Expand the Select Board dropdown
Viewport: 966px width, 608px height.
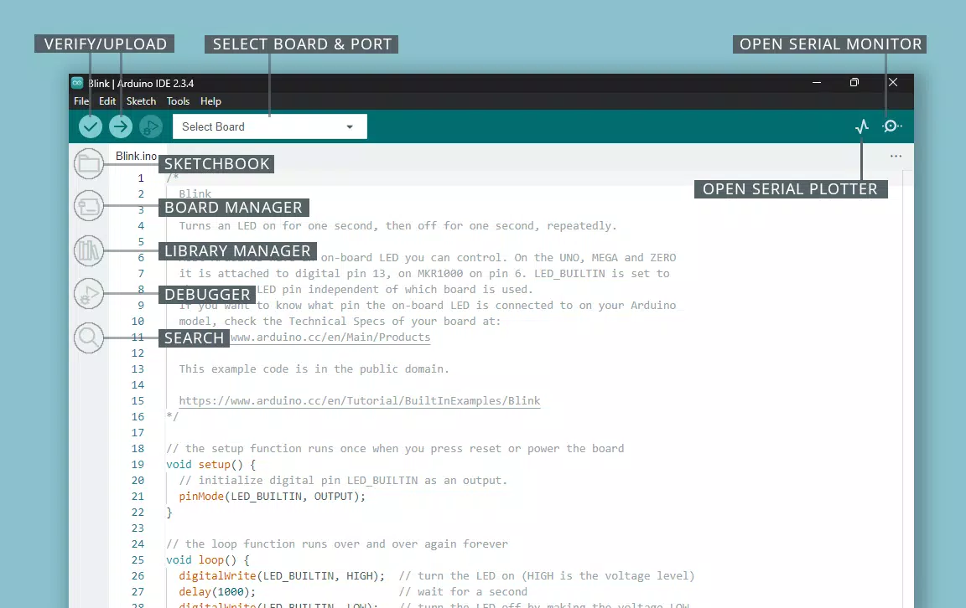point(270,126)
